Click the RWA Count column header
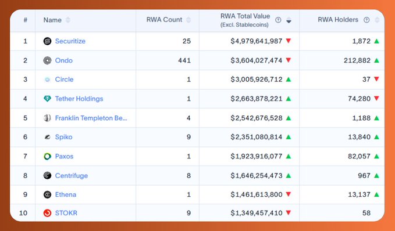This screenshot has width=395, height=231. pos(164,20)
